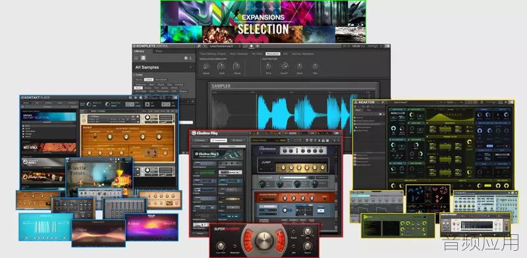Viewport: 527px width, 258px height.
Task: Click the Komplete Kontrol logo icon
Action: coord(134,45)
